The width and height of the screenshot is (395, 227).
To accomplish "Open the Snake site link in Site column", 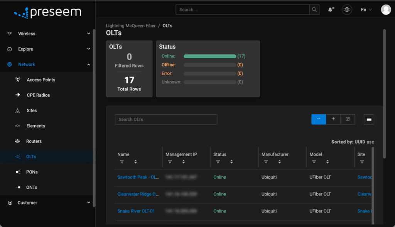I will (x=365, y=211).
